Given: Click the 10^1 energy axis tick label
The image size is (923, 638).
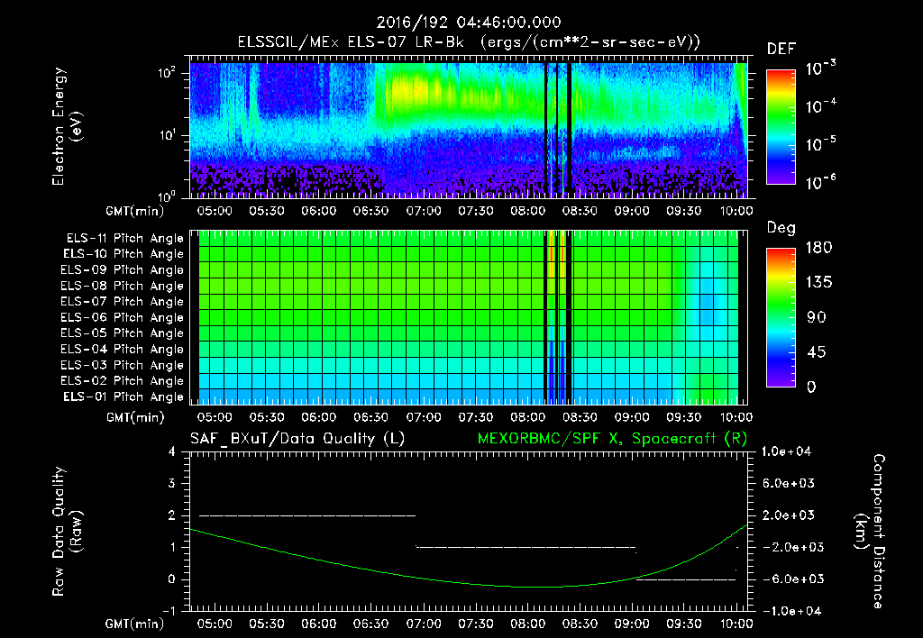Looking at the screenshot, I should pyautogui.click(x=167, y=135).
